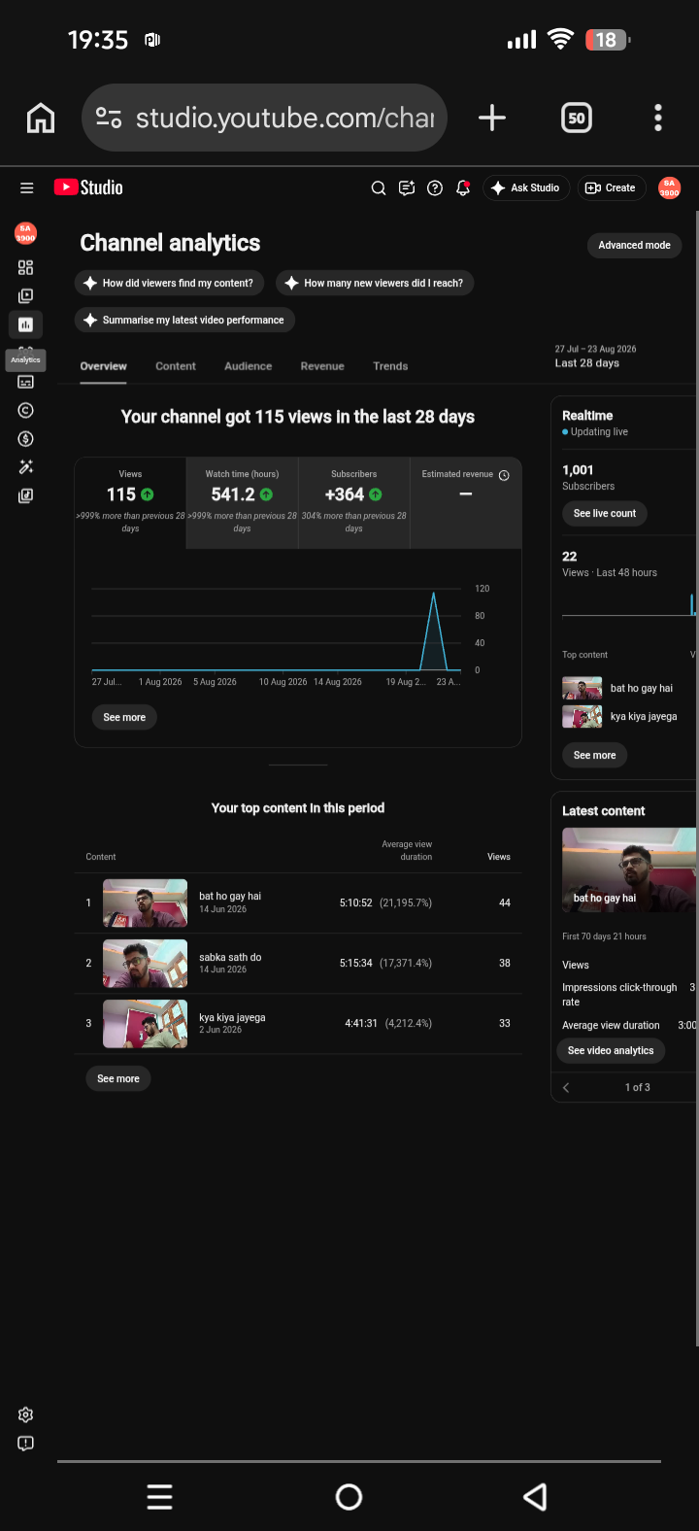Image resolution: width=699 pixels, height=1531 pixels.
Task: Tap the studio.youtube.com address bar
Action: 264,118
